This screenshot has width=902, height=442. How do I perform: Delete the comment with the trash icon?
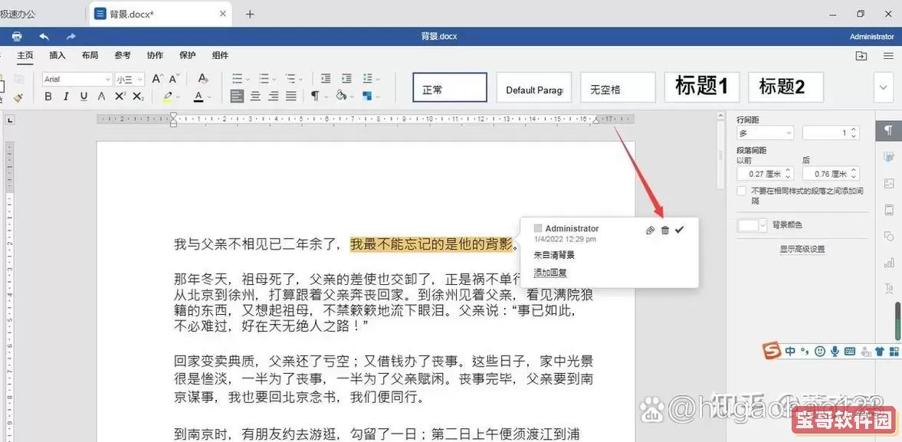665,230
